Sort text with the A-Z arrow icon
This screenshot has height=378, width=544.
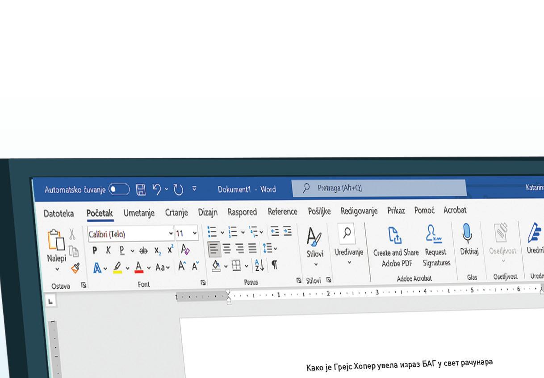[x=259, y=265]
